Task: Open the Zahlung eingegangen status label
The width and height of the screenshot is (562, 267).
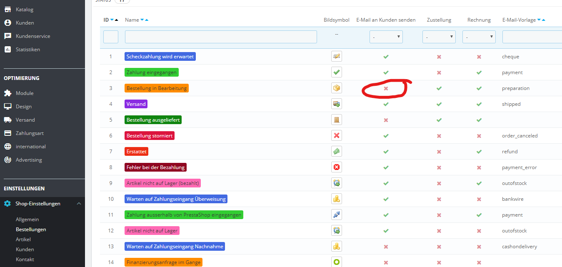Action: tap(152, 72)
